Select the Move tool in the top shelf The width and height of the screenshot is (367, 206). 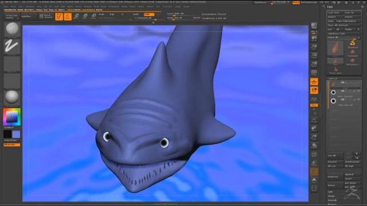pos(76,17)
